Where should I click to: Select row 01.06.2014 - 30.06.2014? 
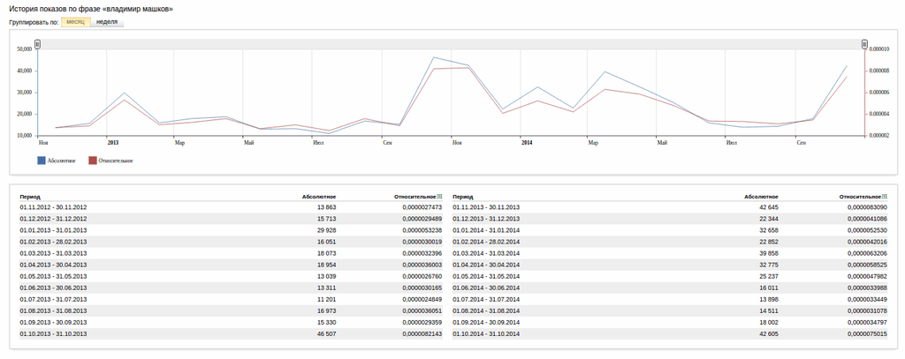click(x=670, y=288)
